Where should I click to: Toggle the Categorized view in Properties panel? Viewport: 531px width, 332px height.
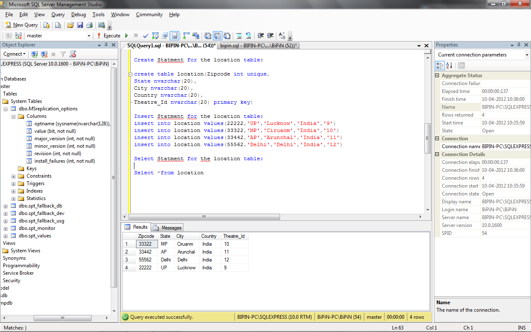coord(439,66)
